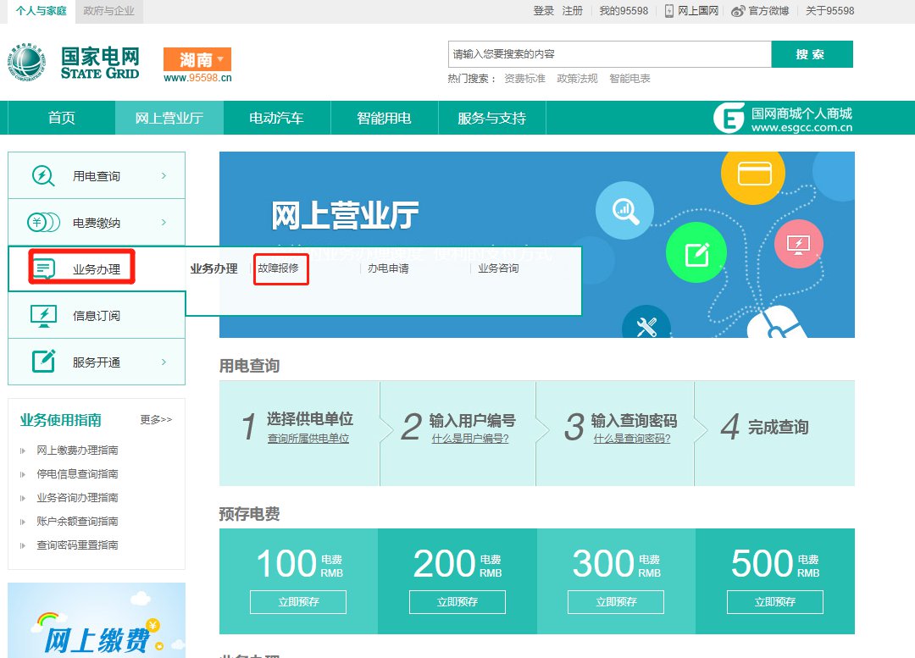
Task: Click the search input field
Action: (609, 54)
